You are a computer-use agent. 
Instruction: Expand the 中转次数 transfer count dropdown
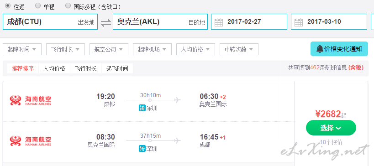[239, 49]
